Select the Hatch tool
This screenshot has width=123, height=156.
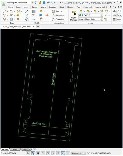point(11,19)
